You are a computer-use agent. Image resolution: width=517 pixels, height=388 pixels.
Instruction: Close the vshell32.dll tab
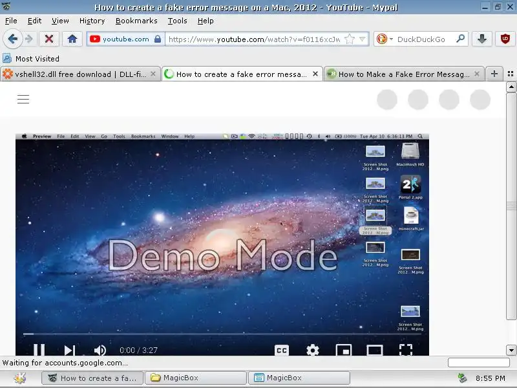pos(153,74)
